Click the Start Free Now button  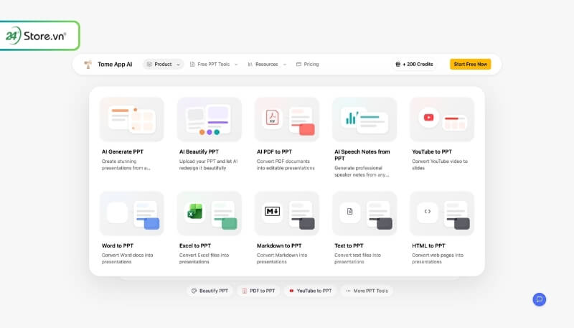coord(471,64)
